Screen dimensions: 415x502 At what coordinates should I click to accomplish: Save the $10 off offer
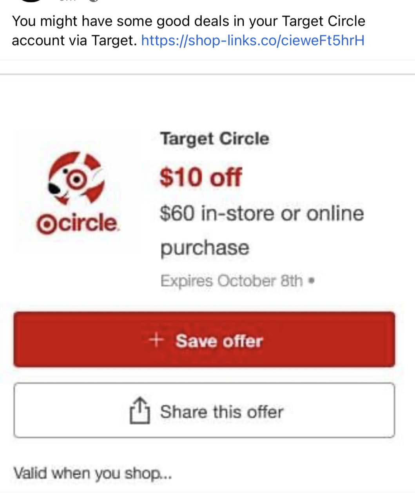[x=204, y=340]
